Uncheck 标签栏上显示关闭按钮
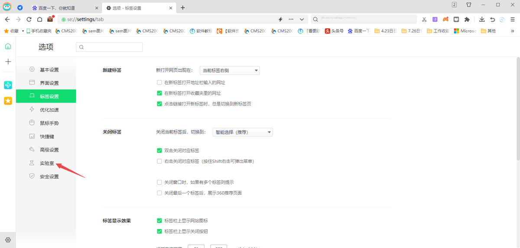 159,231
